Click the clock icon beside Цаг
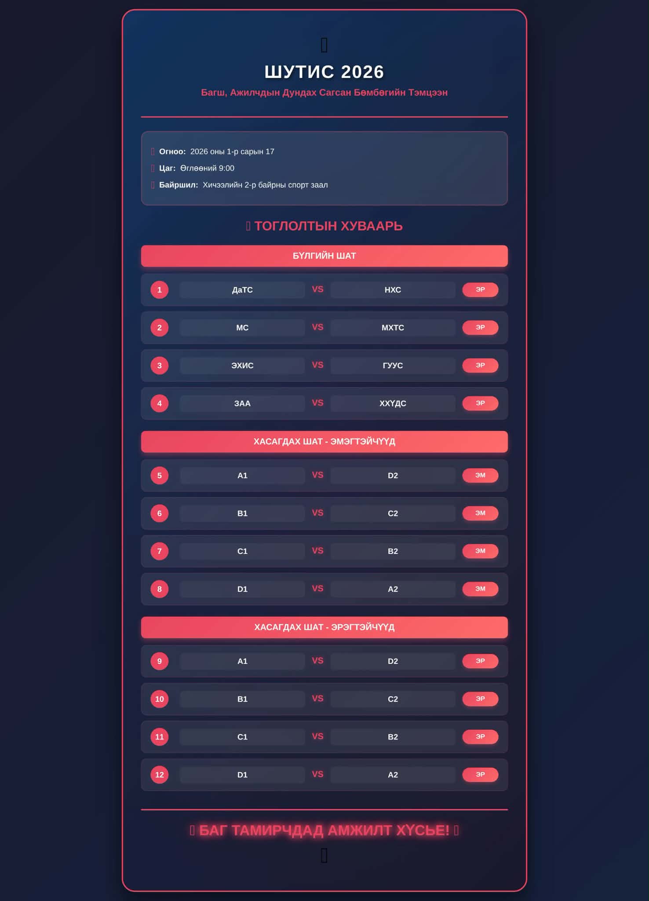This screenshot has height=901, width=649. 153,168
